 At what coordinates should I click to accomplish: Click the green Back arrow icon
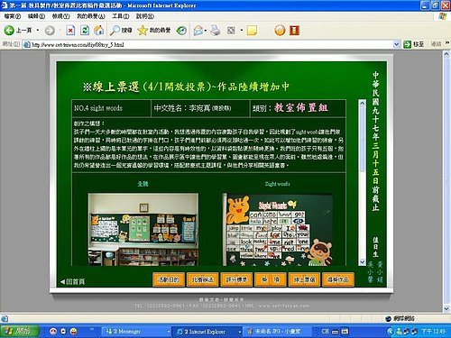[x=9, y=30]
